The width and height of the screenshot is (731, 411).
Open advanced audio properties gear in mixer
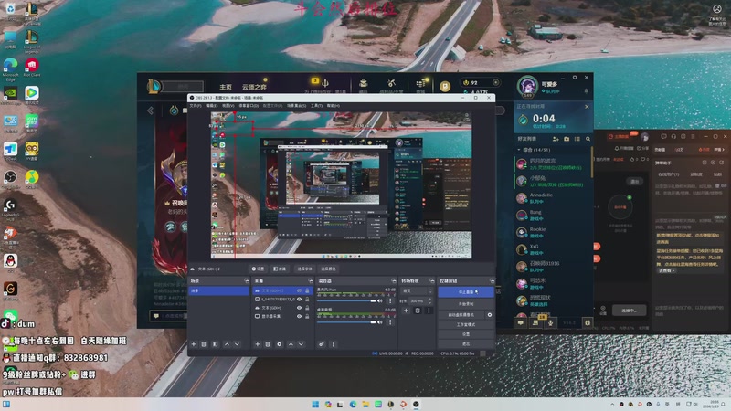coord(321,344)
